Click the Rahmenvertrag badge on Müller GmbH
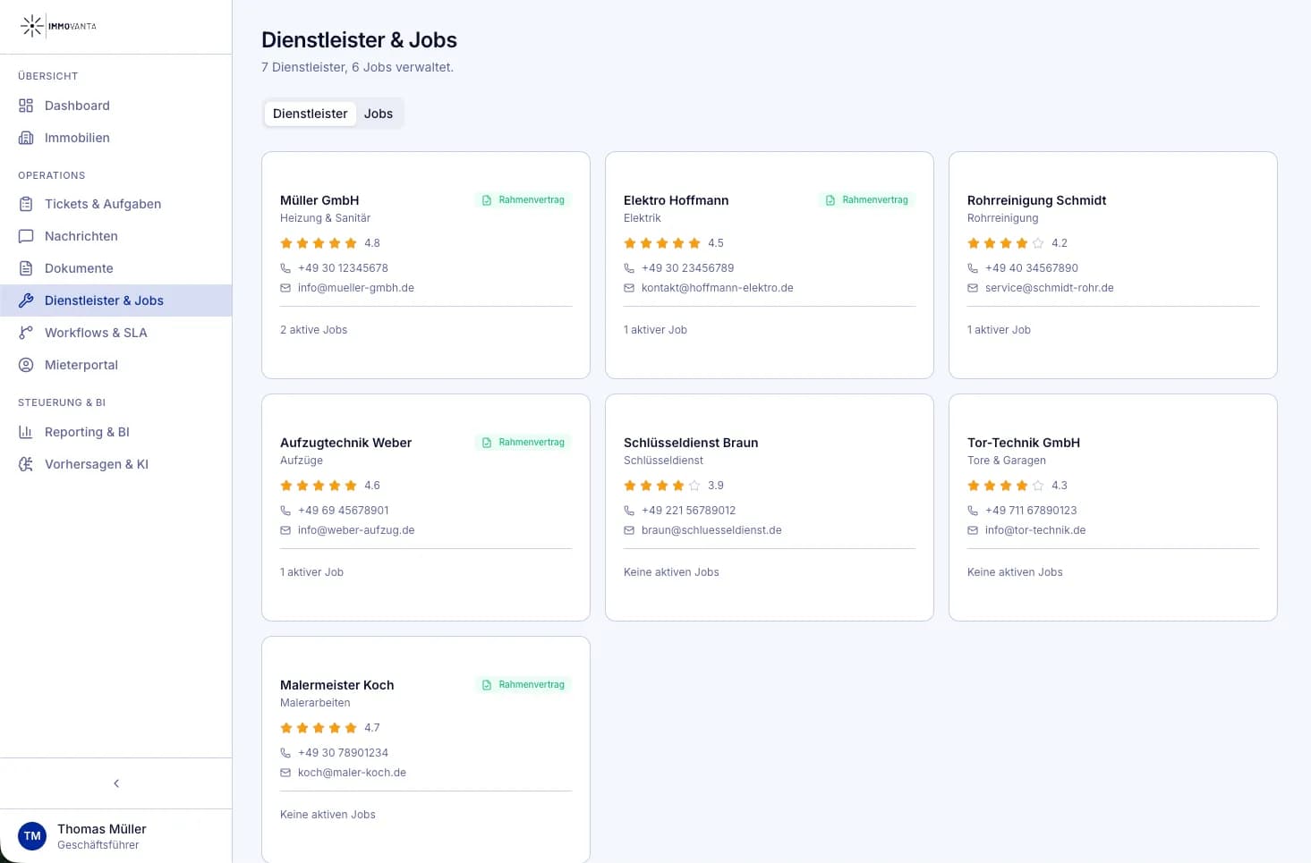The width and height of the screenshot is (1311, 863). [524, 199]
